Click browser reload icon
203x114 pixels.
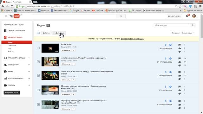tap(12, 6)
